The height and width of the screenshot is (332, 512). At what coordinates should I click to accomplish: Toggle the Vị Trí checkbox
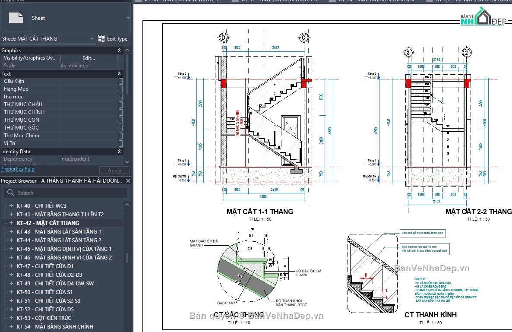[120, 143]
